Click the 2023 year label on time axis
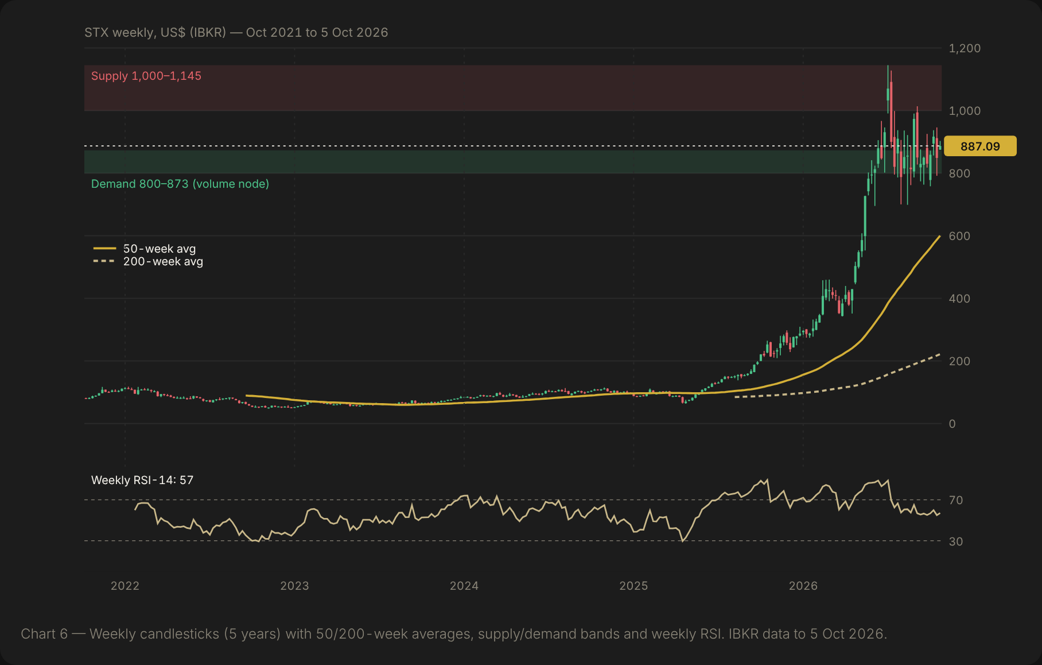 pyautogui.click(x=294, y=586)
